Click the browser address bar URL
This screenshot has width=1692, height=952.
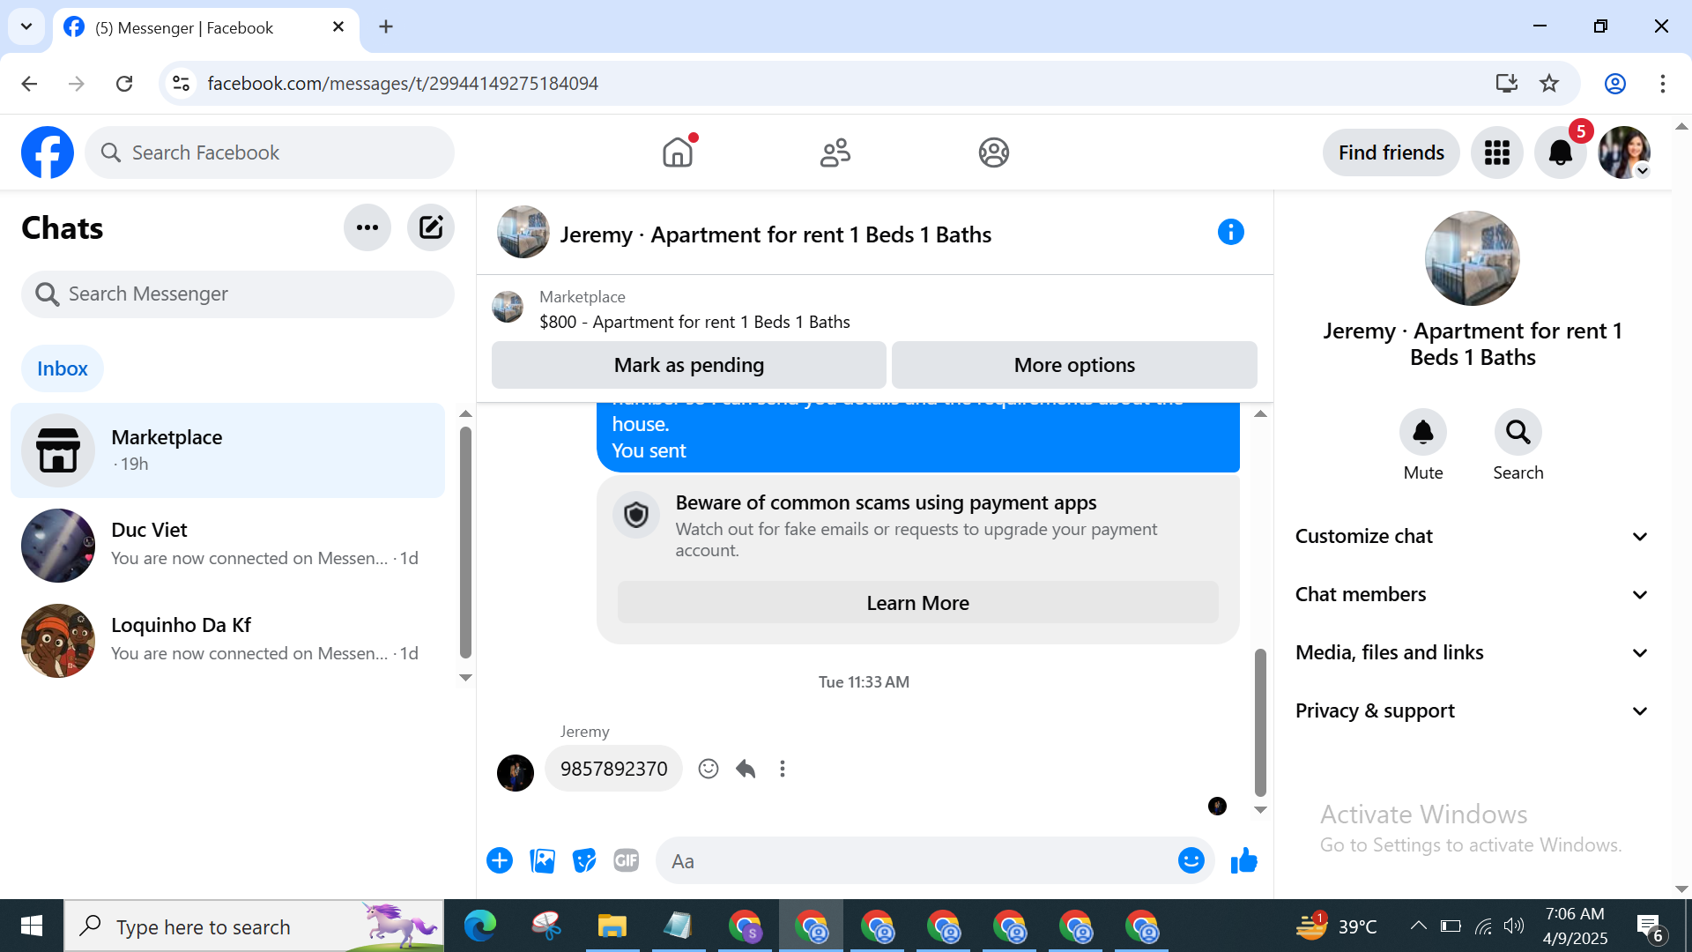[x=403, y=83]
